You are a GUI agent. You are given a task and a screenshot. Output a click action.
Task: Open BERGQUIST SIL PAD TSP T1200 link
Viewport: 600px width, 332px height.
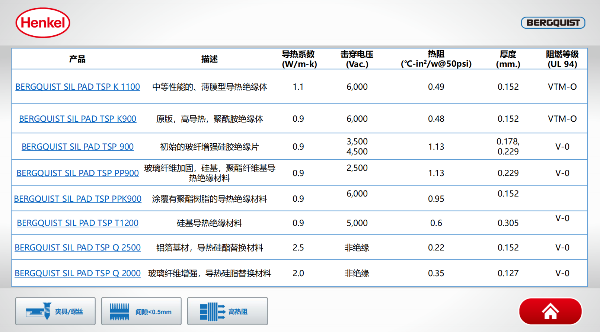click(x=77, y=223)
